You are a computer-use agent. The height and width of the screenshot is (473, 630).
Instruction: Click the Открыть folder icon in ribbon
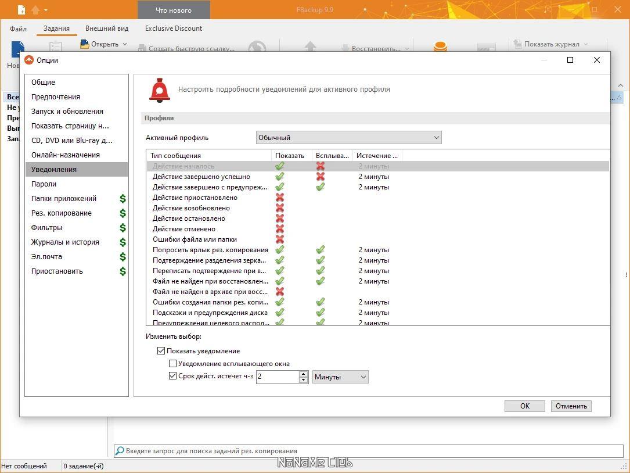[x=84, y=44]
